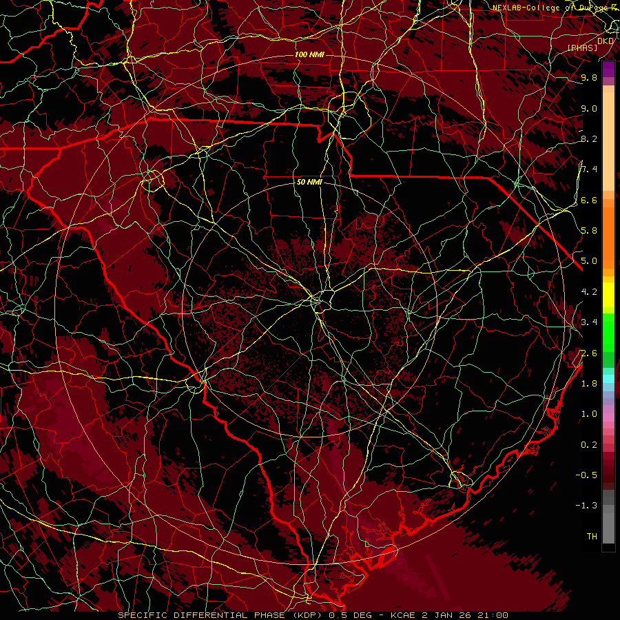The height and width of the screenshot is (620, 620).
Task: Click the 9.0 value on the color scale
Action: (x=589, y=108)
